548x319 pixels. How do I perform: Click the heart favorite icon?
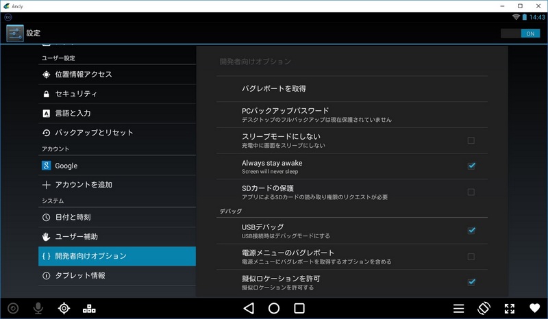[535, 308]
